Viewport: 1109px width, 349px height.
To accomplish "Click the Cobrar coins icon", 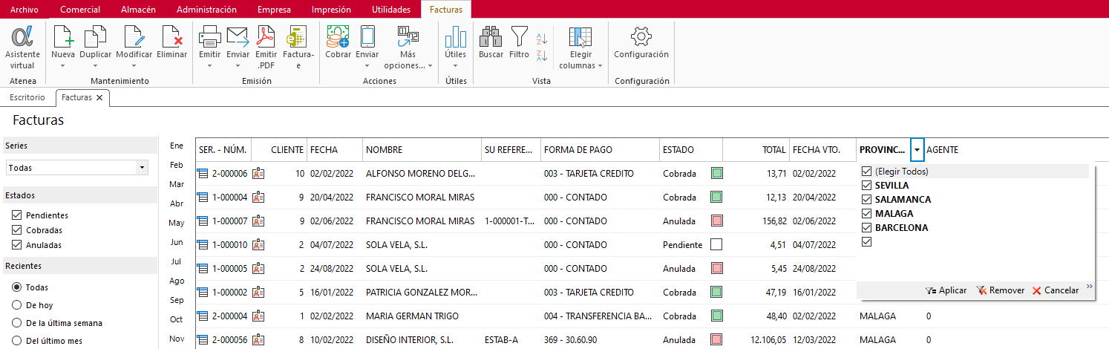I will [338, 37].
